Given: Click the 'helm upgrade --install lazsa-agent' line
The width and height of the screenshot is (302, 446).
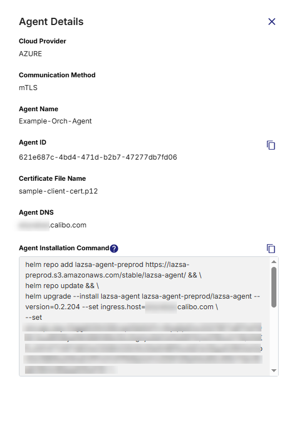Looking at the screenshot, I should click(x=142, y=296).
